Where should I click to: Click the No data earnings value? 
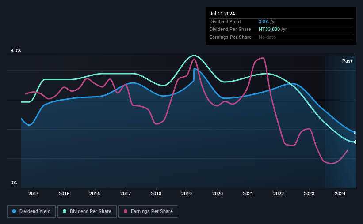(267, 37)
